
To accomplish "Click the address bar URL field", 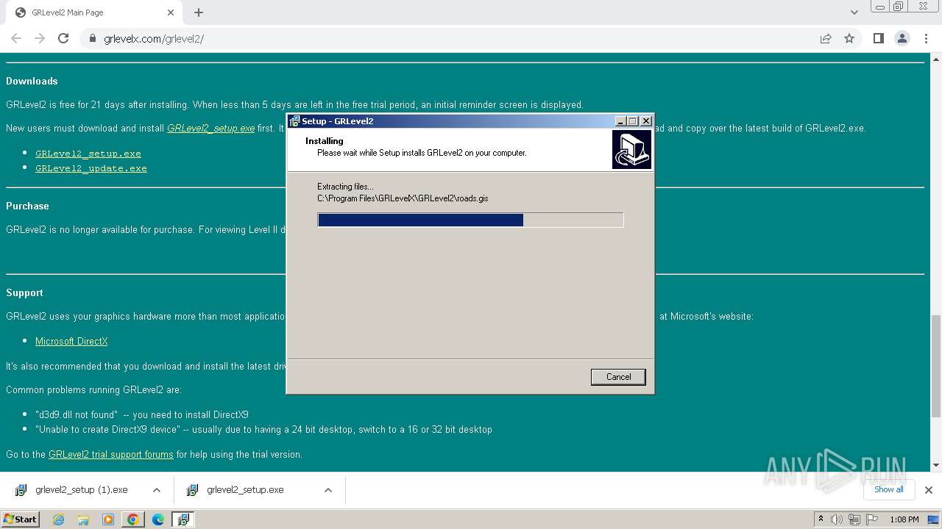I will tap(449, 38).
